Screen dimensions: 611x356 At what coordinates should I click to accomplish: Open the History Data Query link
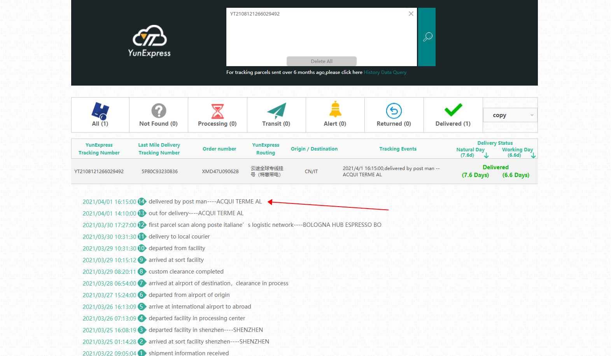click(385, 72)
